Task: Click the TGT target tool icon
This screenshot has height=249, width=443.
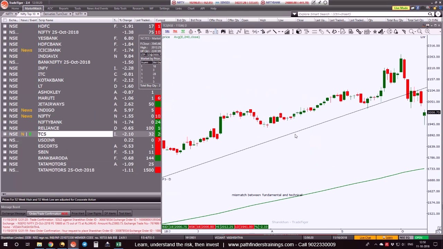Action: pos(183,31)
